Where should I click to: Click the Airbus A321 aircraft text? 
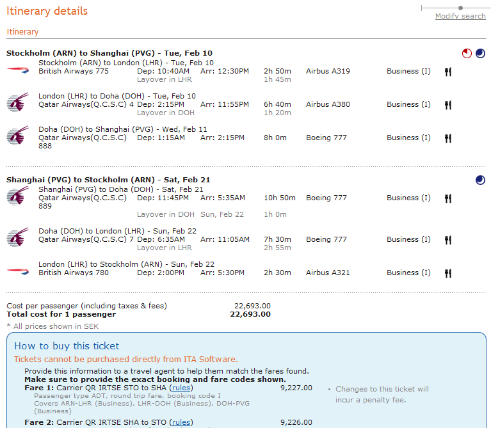coord(328,273)
